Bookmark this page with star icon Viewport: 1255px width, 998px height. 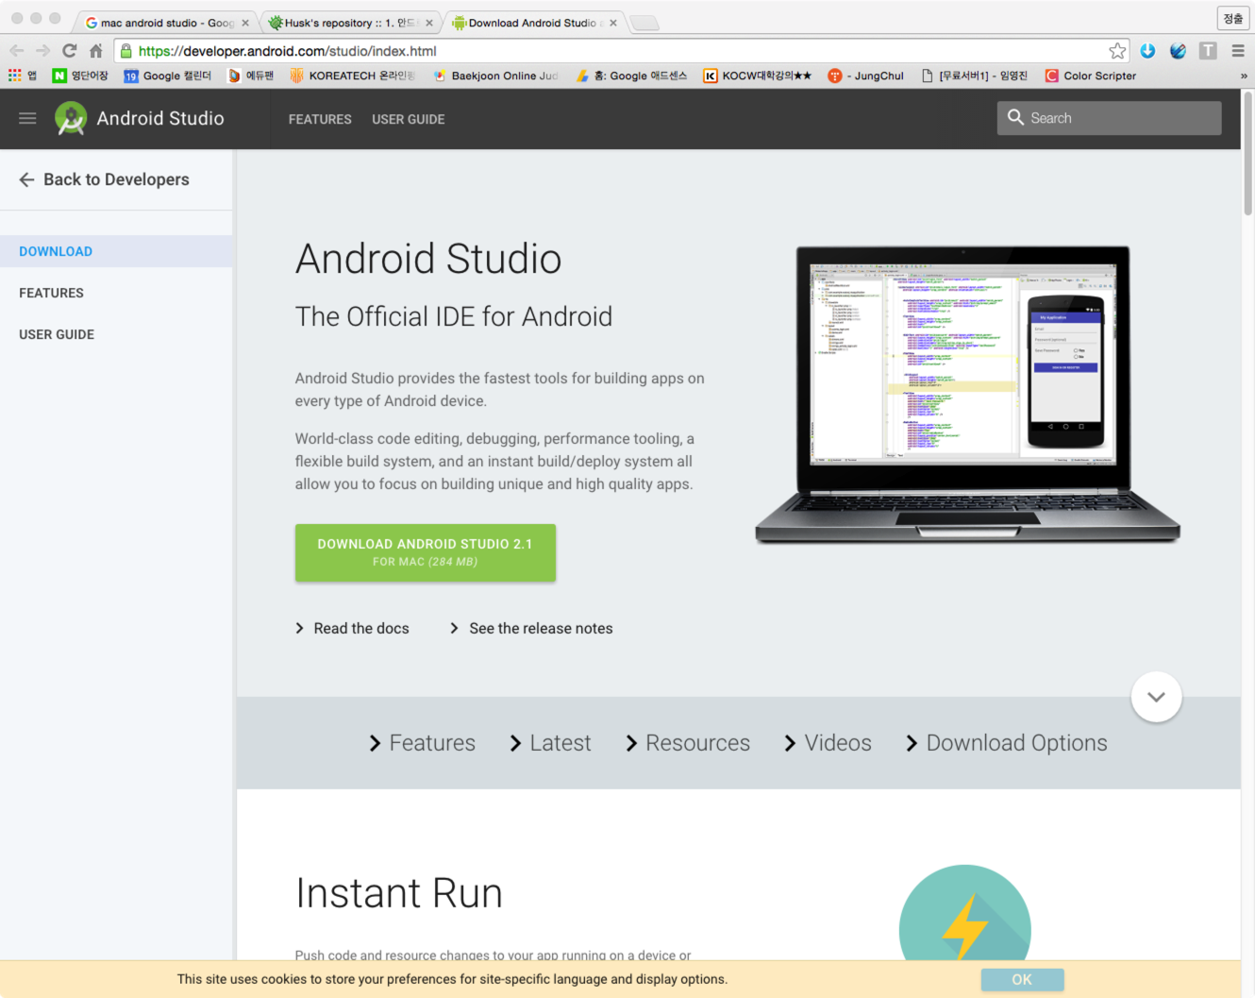pyautogui.click(x=1117, y=51)
